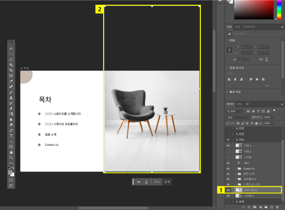The height and width of the screenshot is (210, 285).
Task: Select the Type tool in toolbar
Action: point(11,136)
